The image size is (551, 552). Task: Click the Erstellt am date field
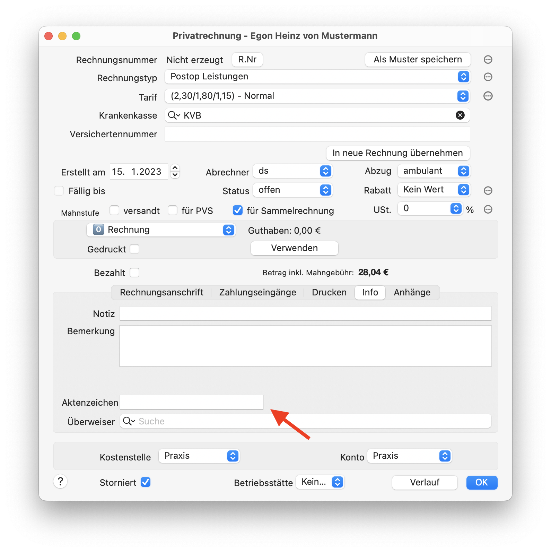click(x=139, y=171)
